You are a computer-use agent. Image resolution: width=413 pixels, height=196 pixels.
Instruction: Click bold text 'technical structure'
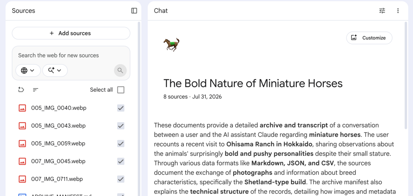tap(219, 192)
